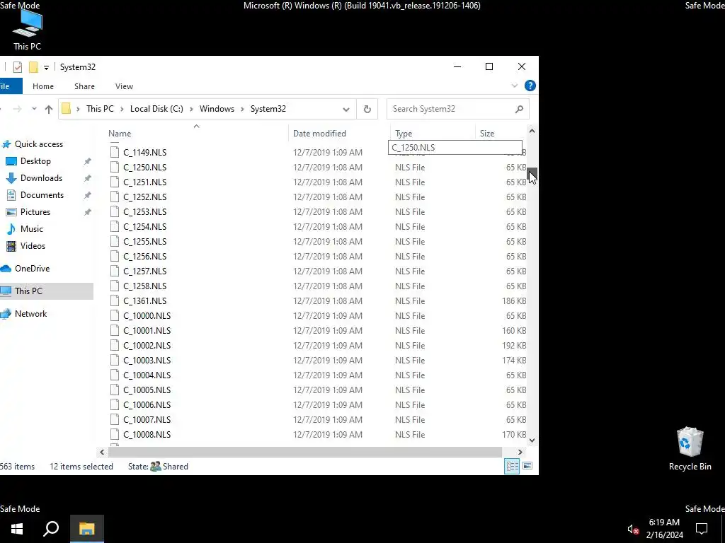Click the Properties quick access toolbar icon
The height and width of the screenshot is (543, 725).
pyautogui.click(x=18, y=67)
